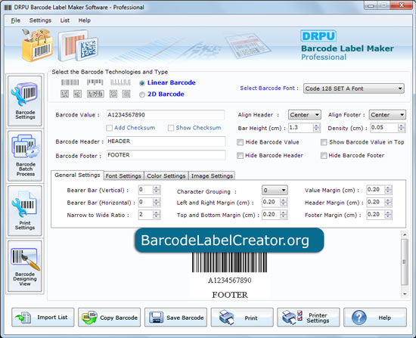This screenshot has width=416, height=338.
Task: Enable the Add Checksum checkbox
Action: click(x=109, y=128)
